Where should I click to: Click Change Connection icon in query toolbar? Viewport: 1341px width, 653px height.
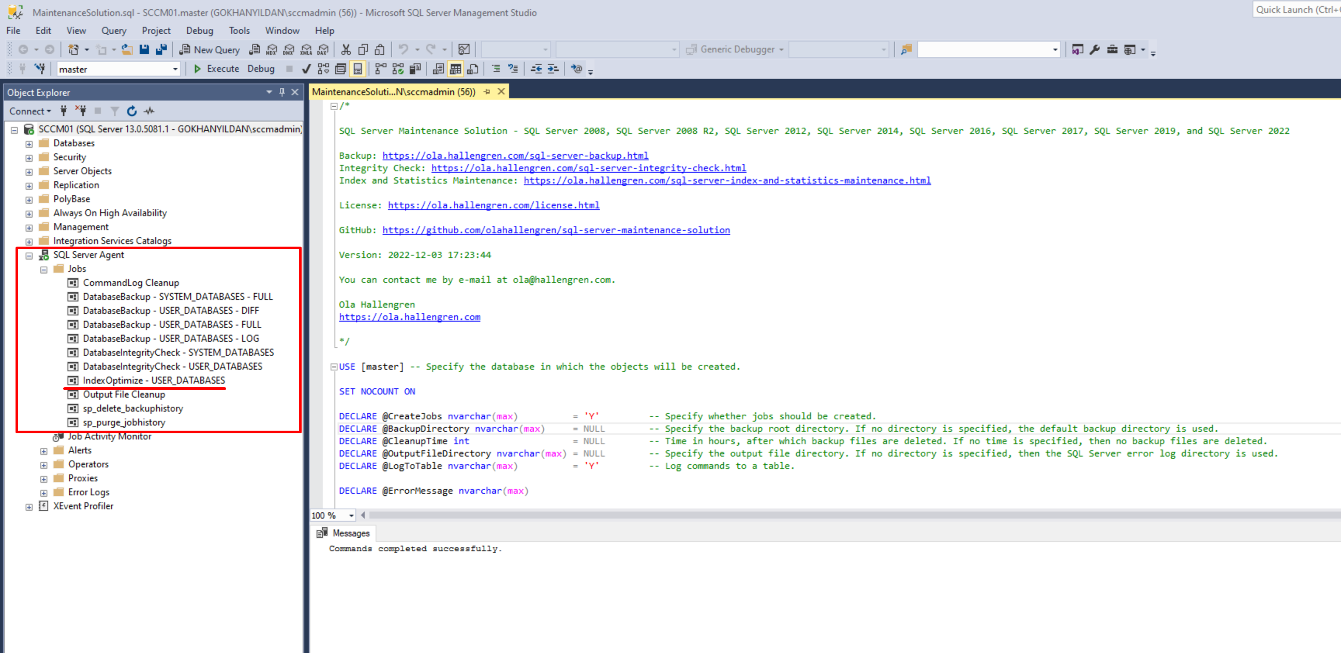point(39,69)
